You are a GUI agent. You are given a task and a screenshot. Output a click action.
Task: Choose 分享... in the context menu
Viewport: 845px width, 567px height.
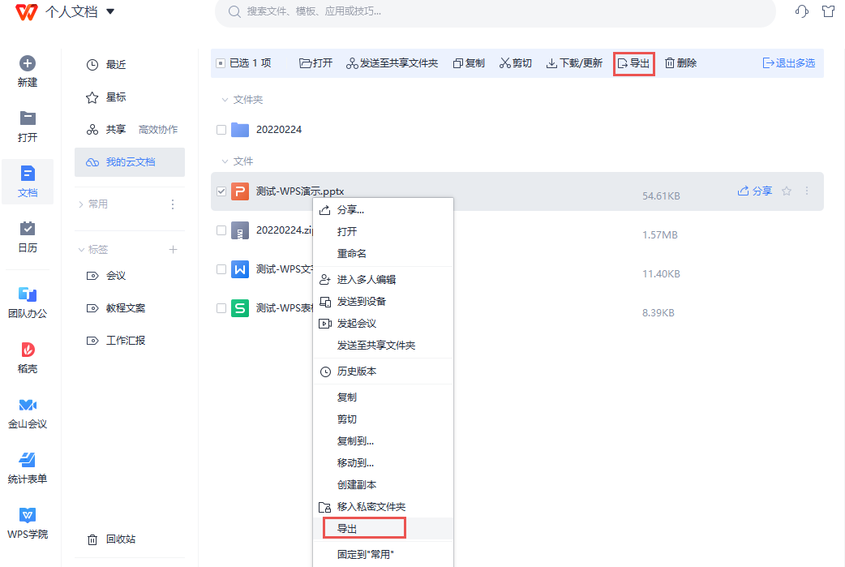pyautogui.click(x=383, y=210)
